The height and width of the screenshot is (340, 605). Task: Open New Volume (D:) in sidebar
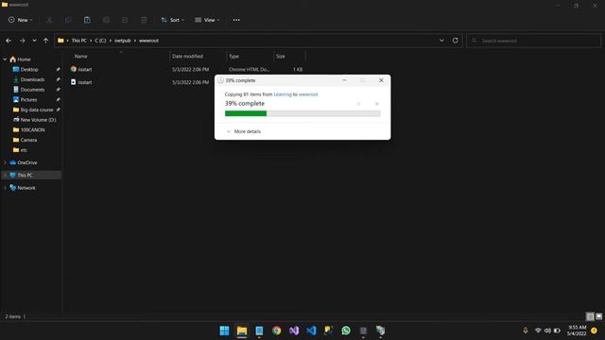pyautogui.click(x=38, y=120)
